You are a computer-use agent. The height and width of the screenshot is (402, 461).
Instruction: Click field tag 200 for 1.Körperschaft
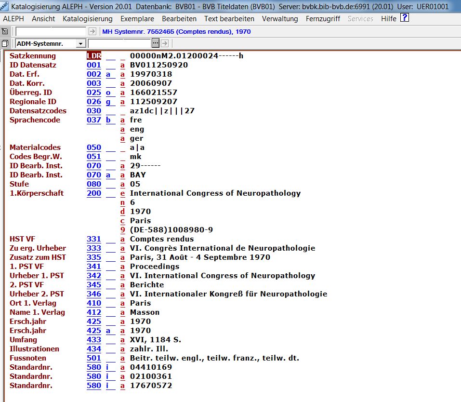pos(94,193)
